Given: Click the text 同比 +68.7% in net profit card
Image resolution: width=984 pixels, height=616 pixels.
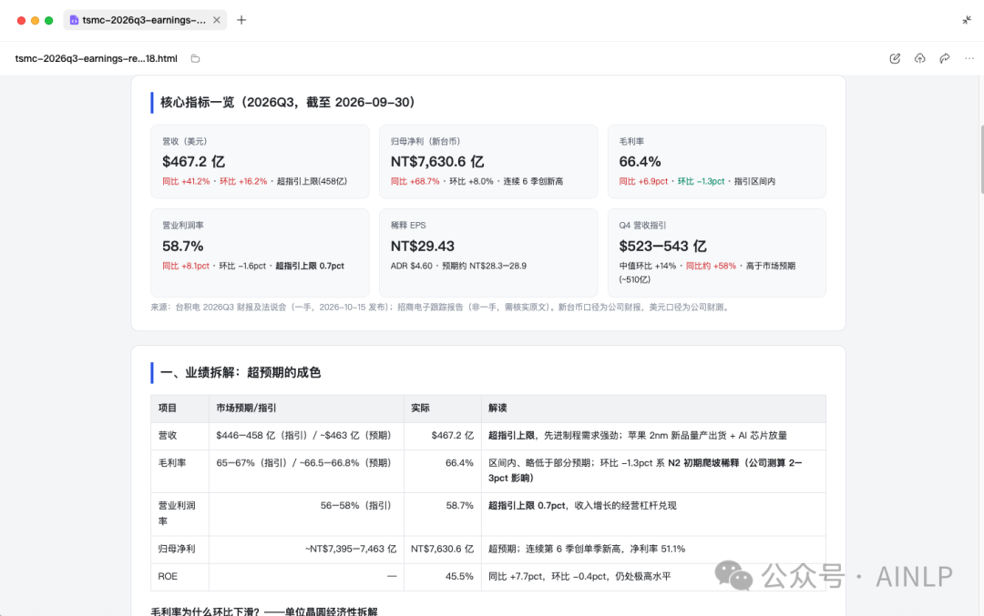Looking at the screenshot, I should click(x=415, y=181).
